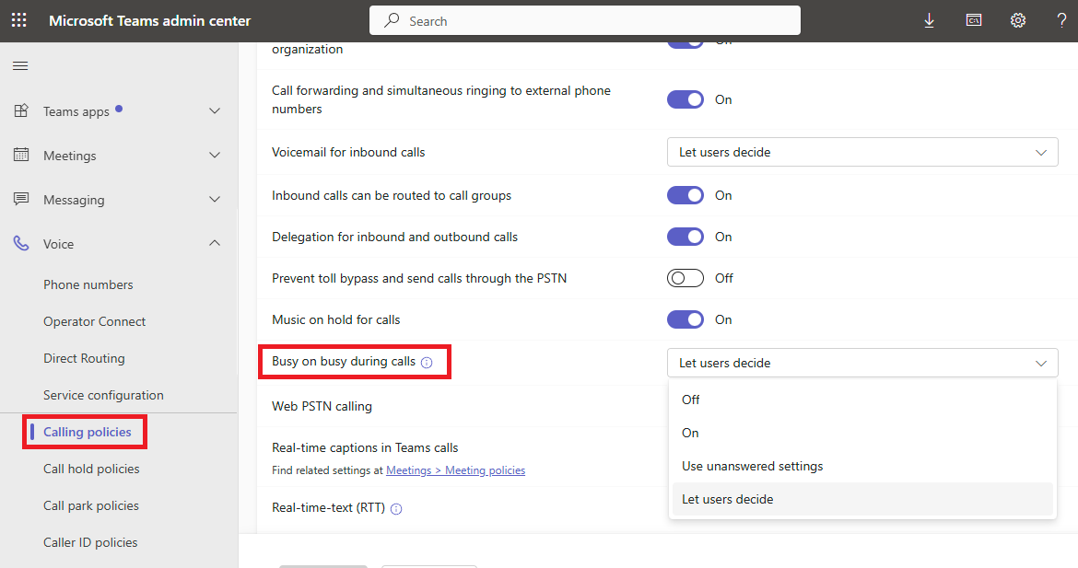Open the Settings gear in the top bar
The width and height of the screenshot is (1078, 568).
pyautogui.click(x=1017, y=19)
